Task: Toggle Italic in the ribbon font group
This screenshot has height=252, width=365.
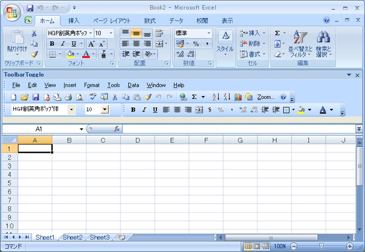Action: click(63, 44)
